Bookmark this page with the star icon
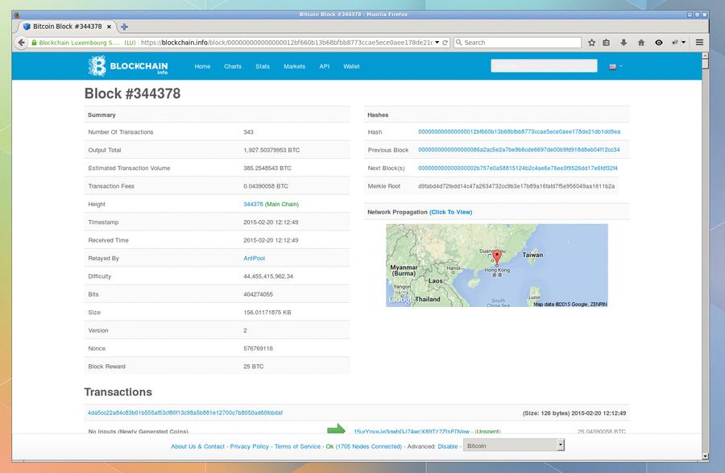 point(591,43)
